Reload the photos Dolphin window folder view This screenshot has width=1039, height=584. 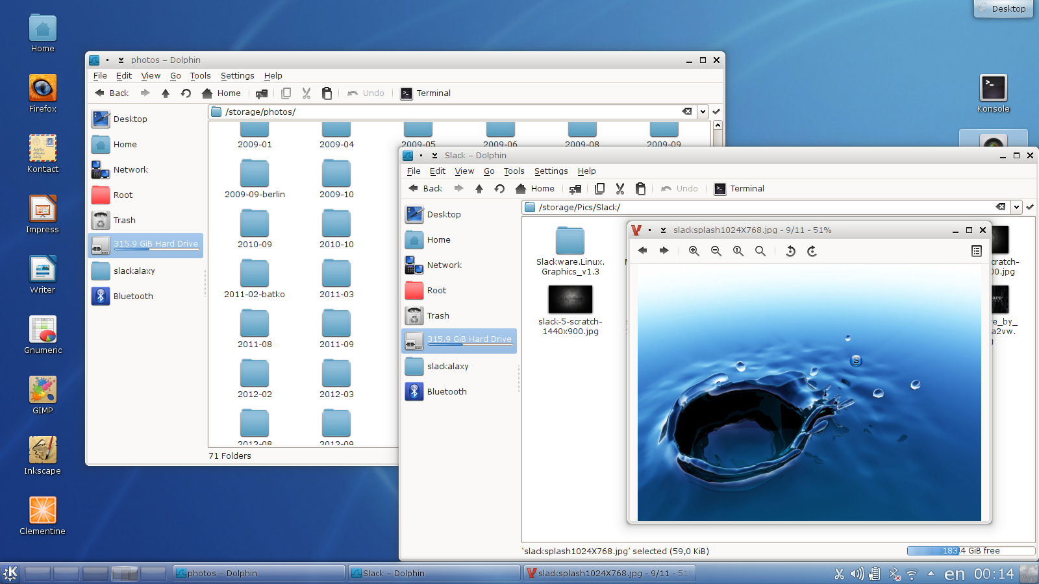(186, 93)
